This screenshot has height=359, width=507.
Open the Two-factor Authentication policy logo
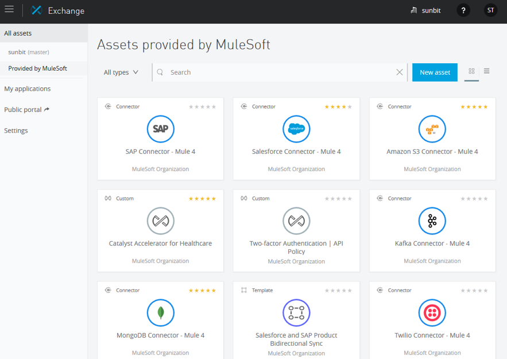296,221
